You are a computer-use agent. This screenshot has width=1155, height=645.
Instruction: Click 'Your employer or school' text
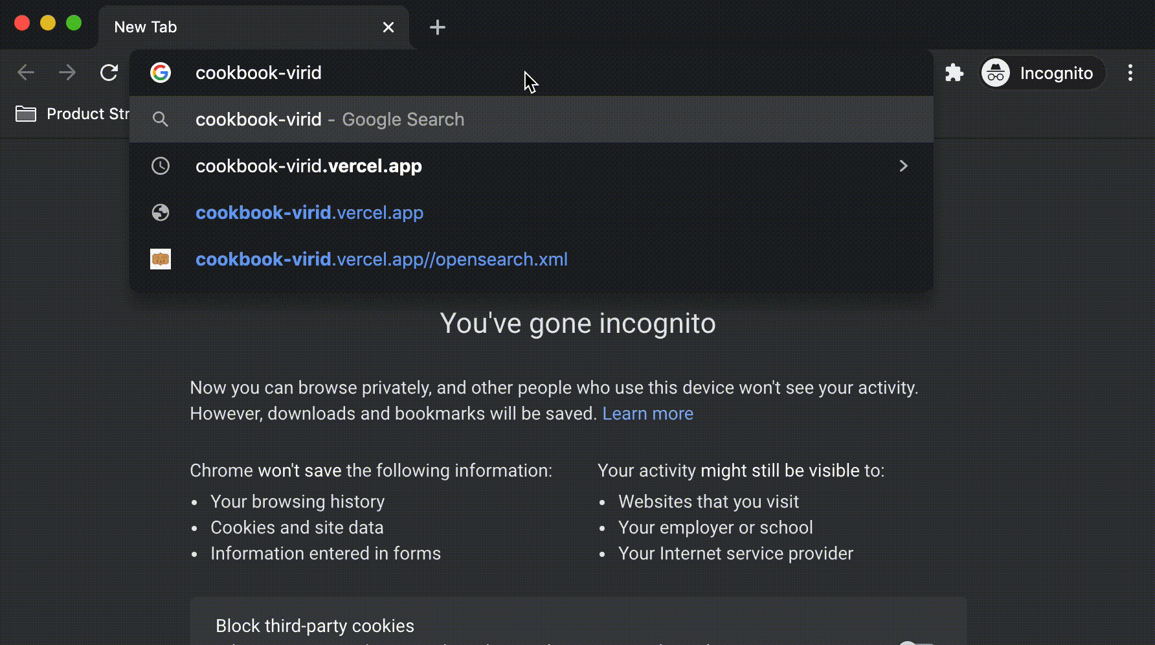(x=715, y=528)
